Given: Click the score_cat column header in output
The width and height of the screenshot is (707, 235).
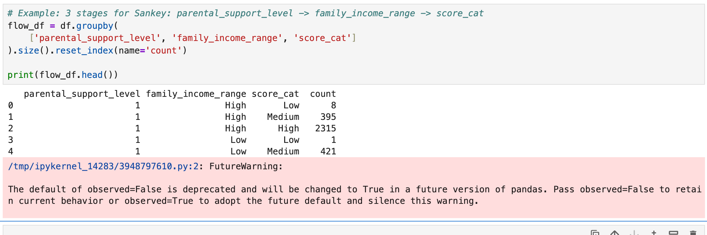Looking at the screenshot, I should point(275,94).
